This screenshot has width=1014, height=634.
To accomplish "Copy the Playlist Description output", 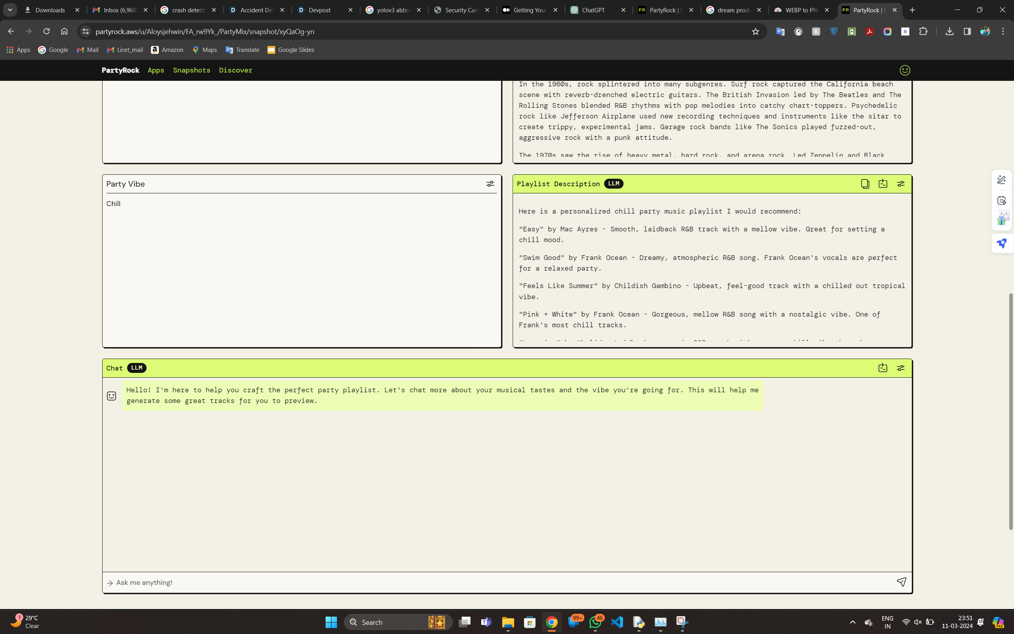I will (865, 183).
